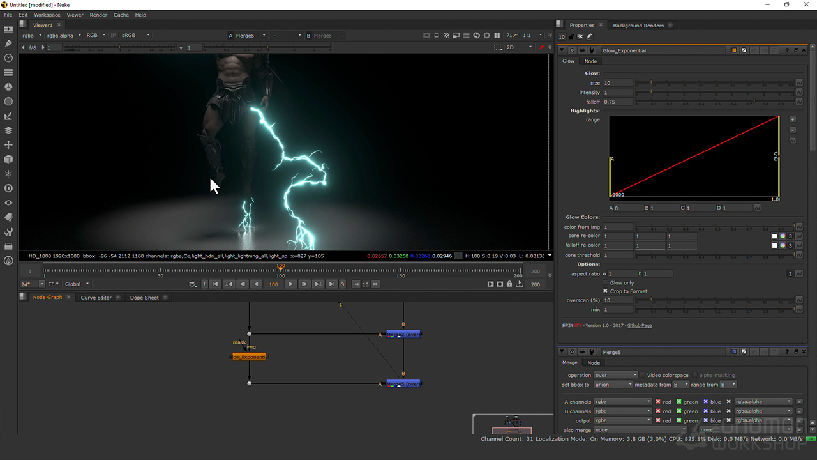Click the Glow intensity value field
The width and height of the screenshot is (817, 460).
618,93
